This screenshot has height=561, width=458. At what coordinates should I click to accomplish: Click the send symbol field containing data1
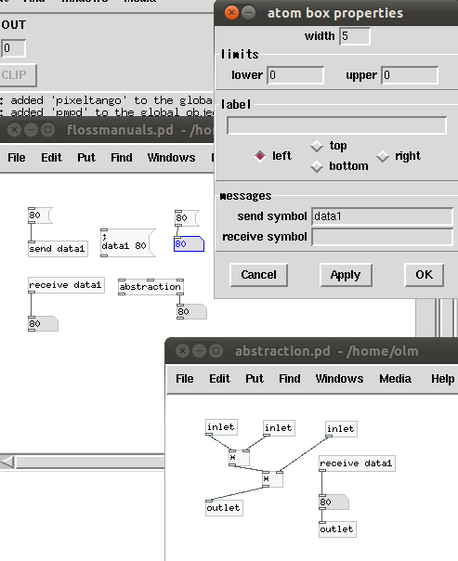[382, 216]
